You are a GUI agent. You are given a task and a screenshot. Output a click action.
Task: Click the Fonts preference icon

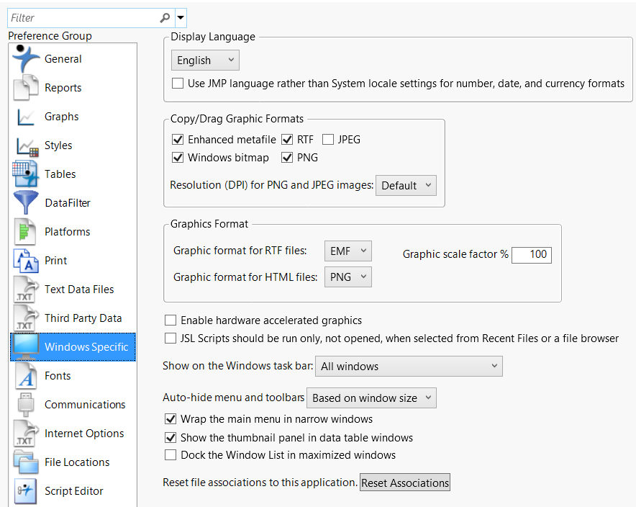[26, 376]
